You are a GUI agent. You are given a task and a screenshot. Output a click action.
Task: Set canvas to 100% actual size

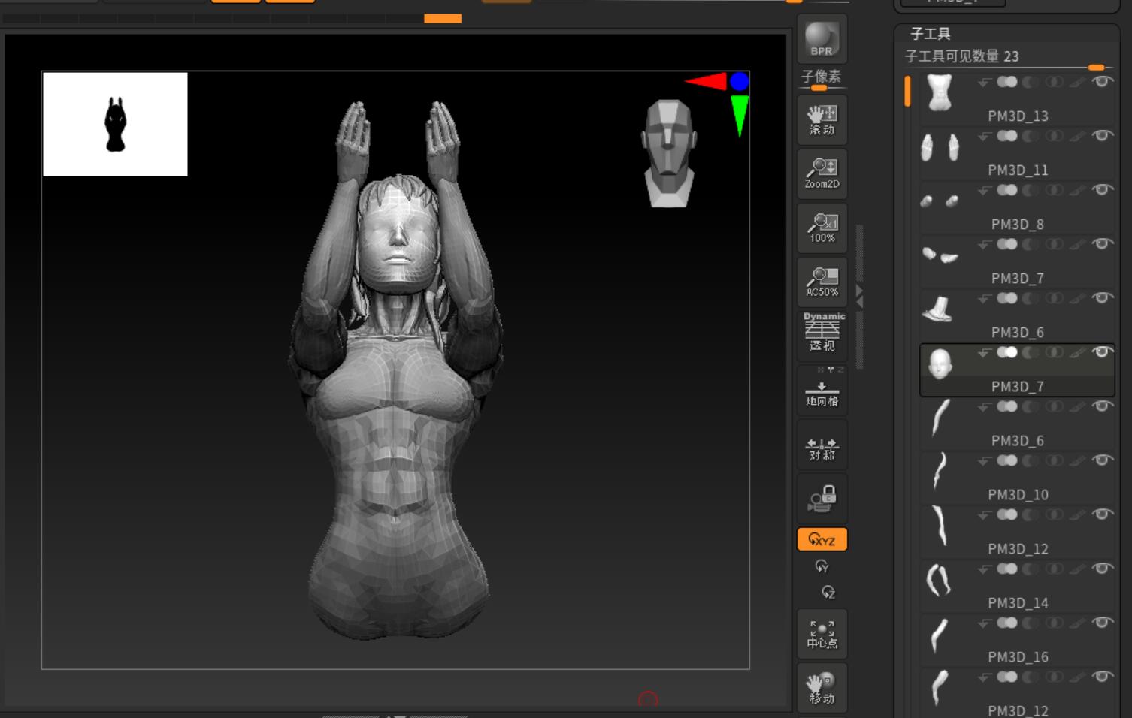(822, 228)
